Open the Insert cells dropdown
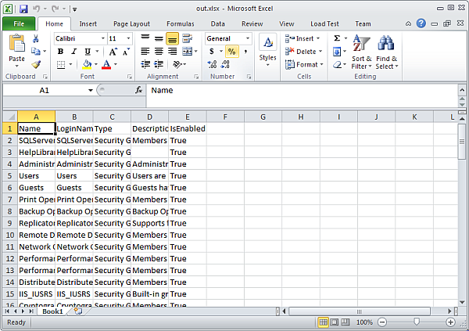Image resolution: width=469 pixels, height=331 pixels. tap(318, 38)
